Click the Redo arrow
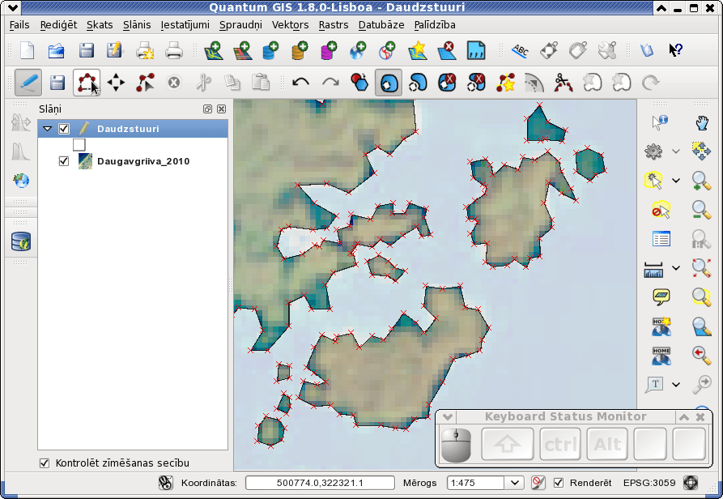This screenshot has width=723, height=499. (330, 83)
